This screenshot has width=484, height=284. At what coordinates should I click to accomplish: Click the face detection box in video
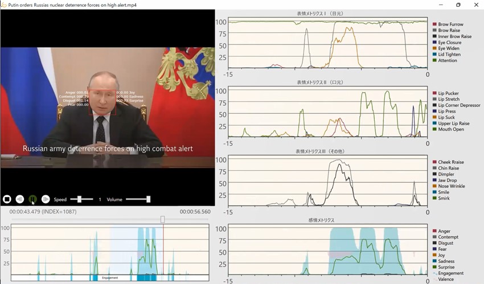102,102
